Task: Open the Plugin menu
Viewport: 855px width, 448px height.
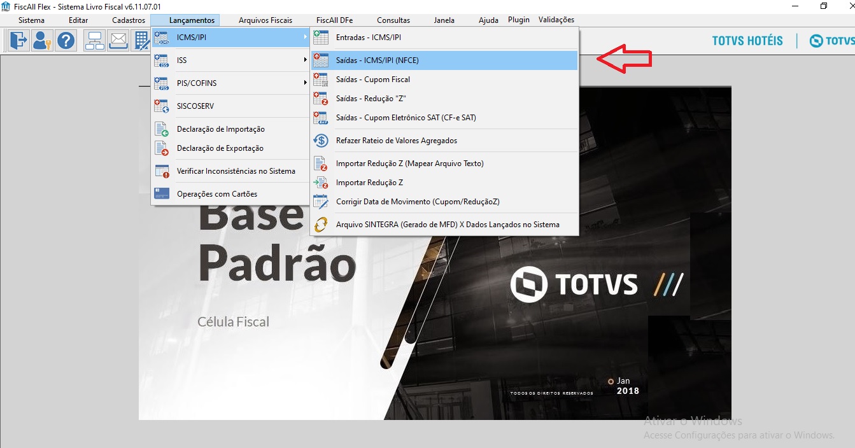Action: (x=519, y=20)
